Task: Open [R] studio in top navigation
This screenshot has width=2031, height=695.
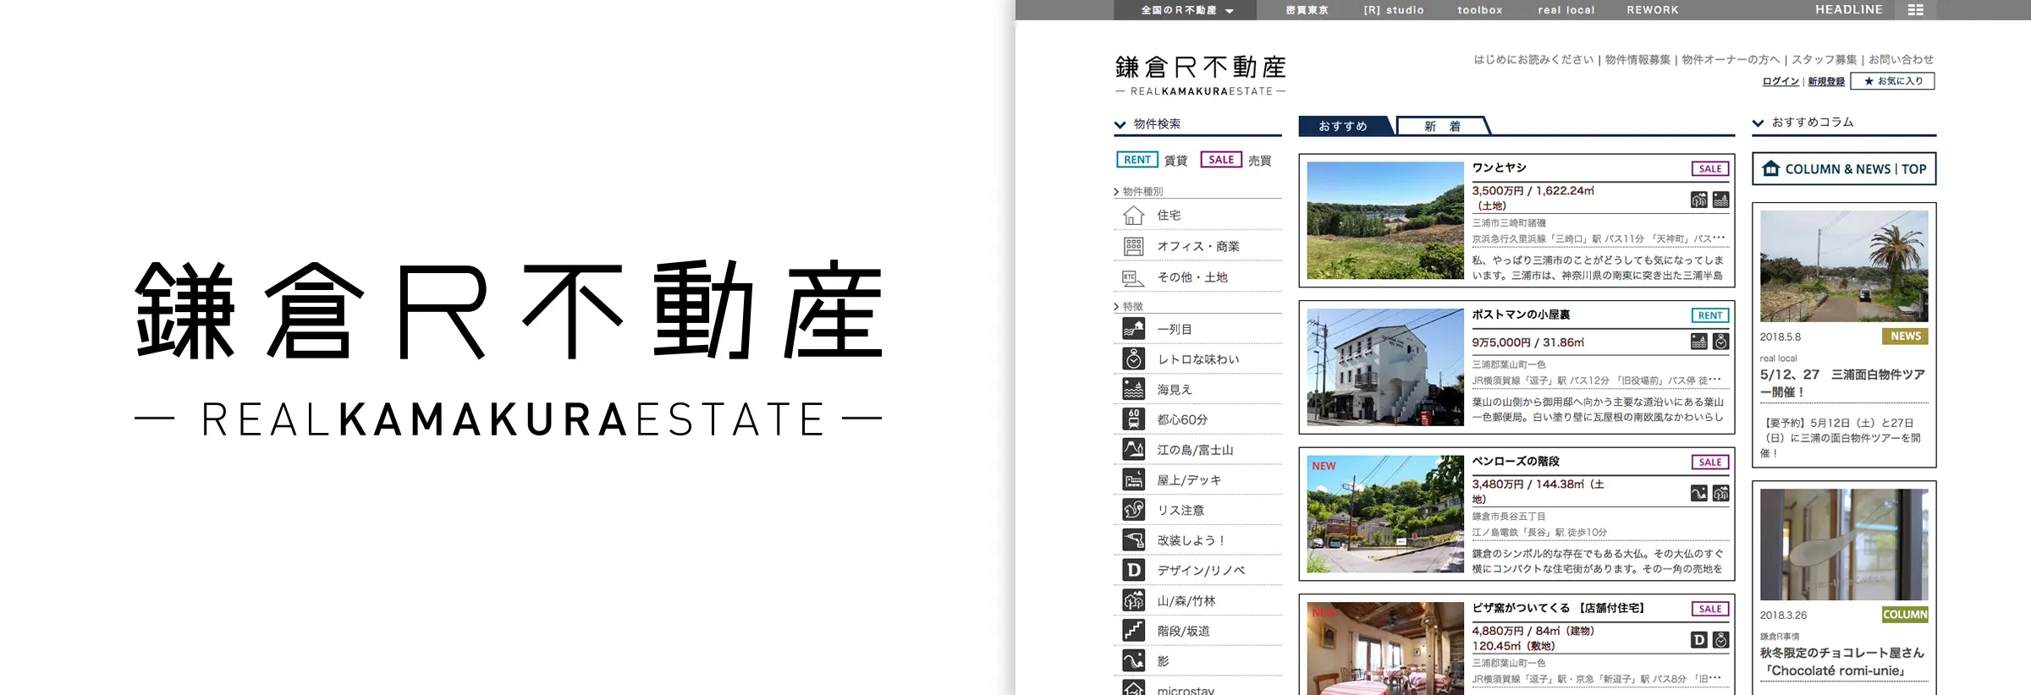Action: pyautogui.click(x=1394, y=10)
